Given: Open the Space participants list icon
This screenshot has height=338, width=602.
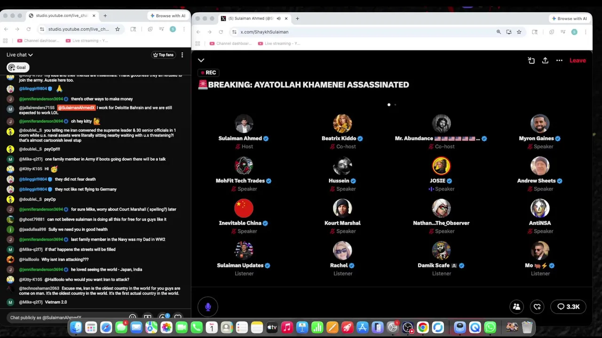Looking at the screenshot, I should [x=516, y=307].
